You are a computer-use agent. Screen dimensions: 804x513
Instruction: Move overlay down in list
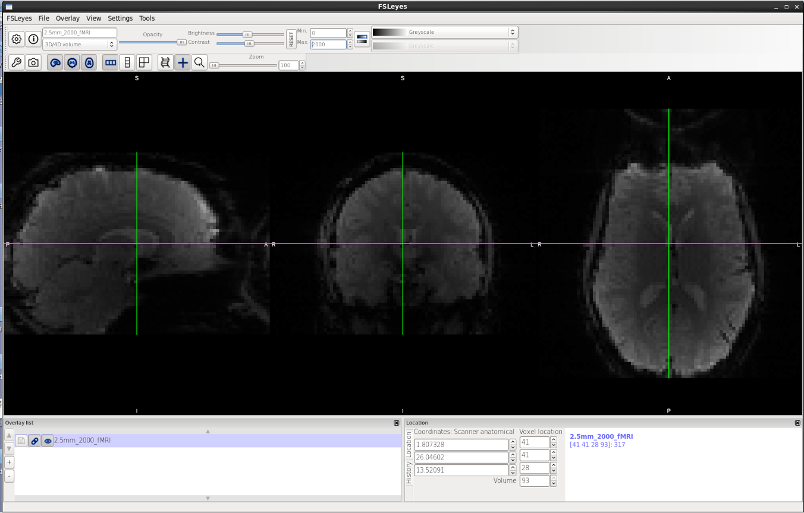[9, 448]
